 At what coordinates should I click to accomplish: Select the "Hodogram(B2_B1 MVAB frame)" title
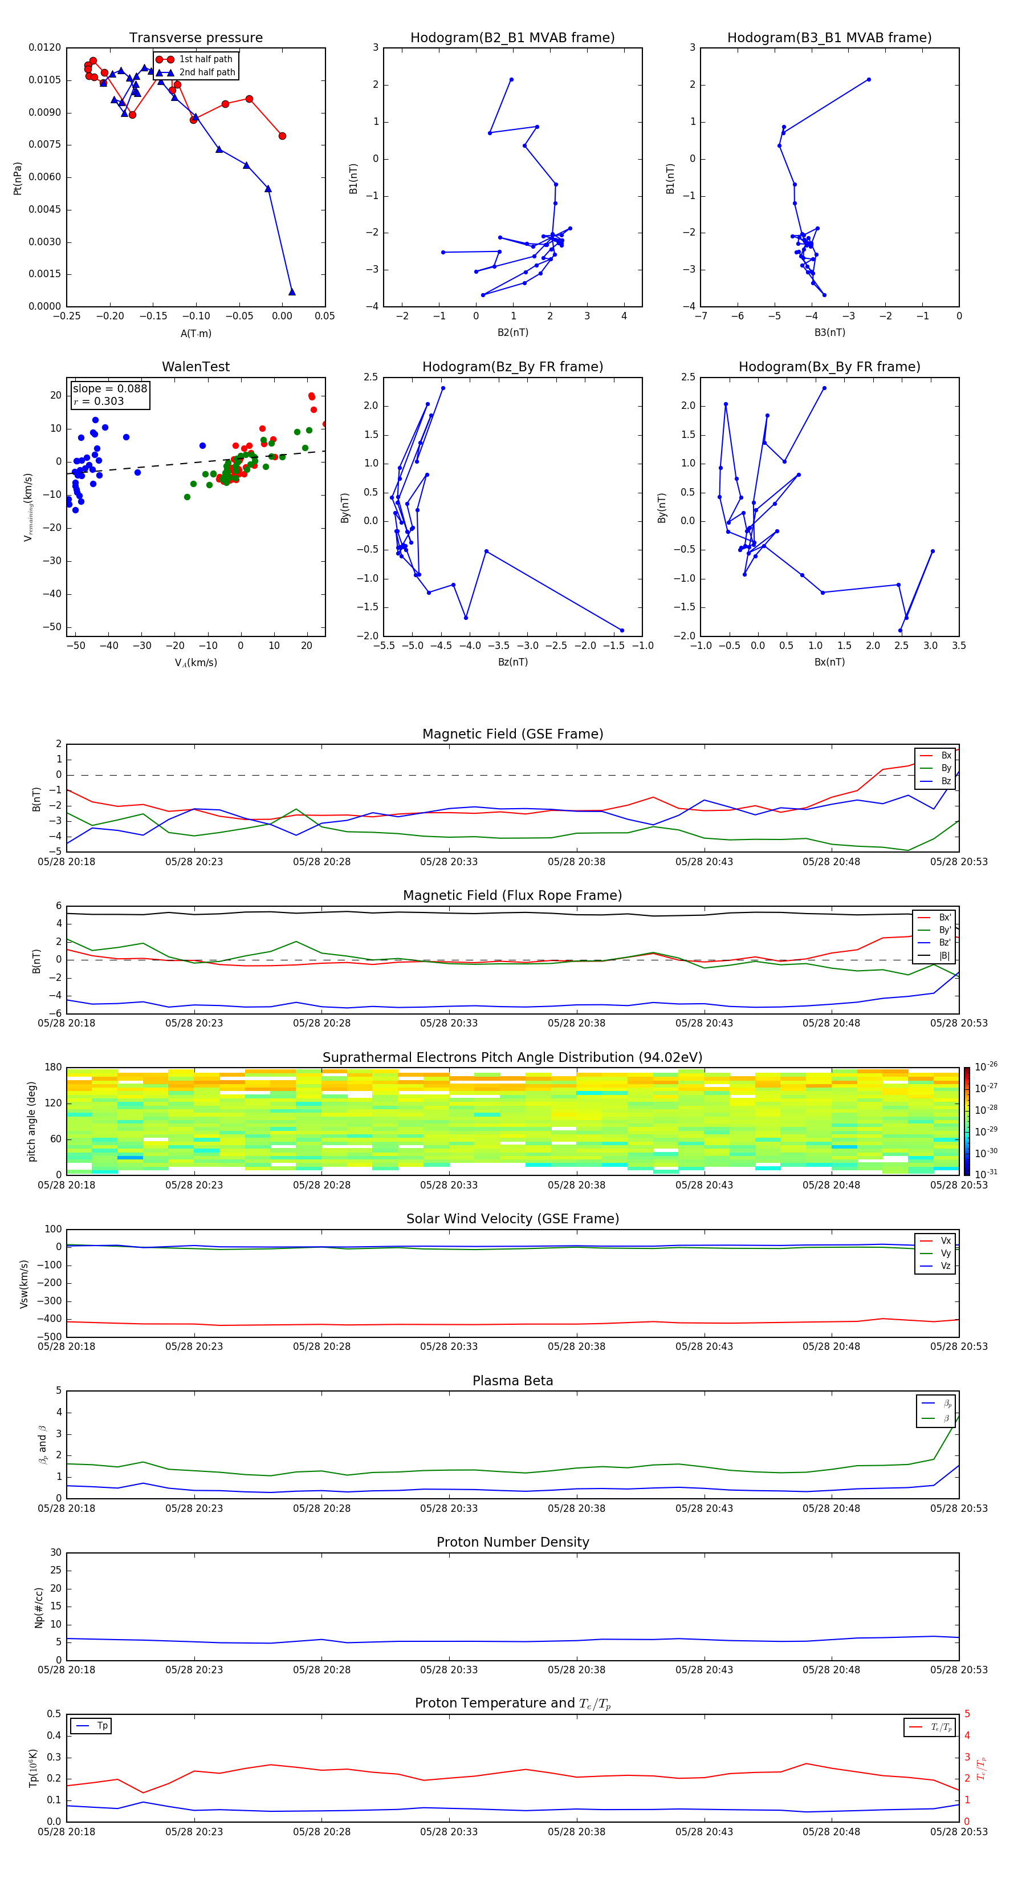pyautogui.click(x=512, y=38)
